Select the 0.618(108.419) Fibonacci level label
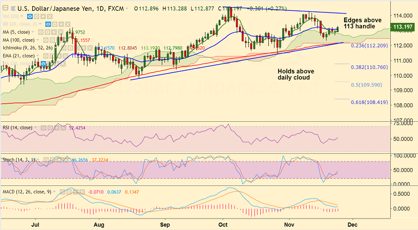This screenshot has width=418, height=230. pos(369,102)
